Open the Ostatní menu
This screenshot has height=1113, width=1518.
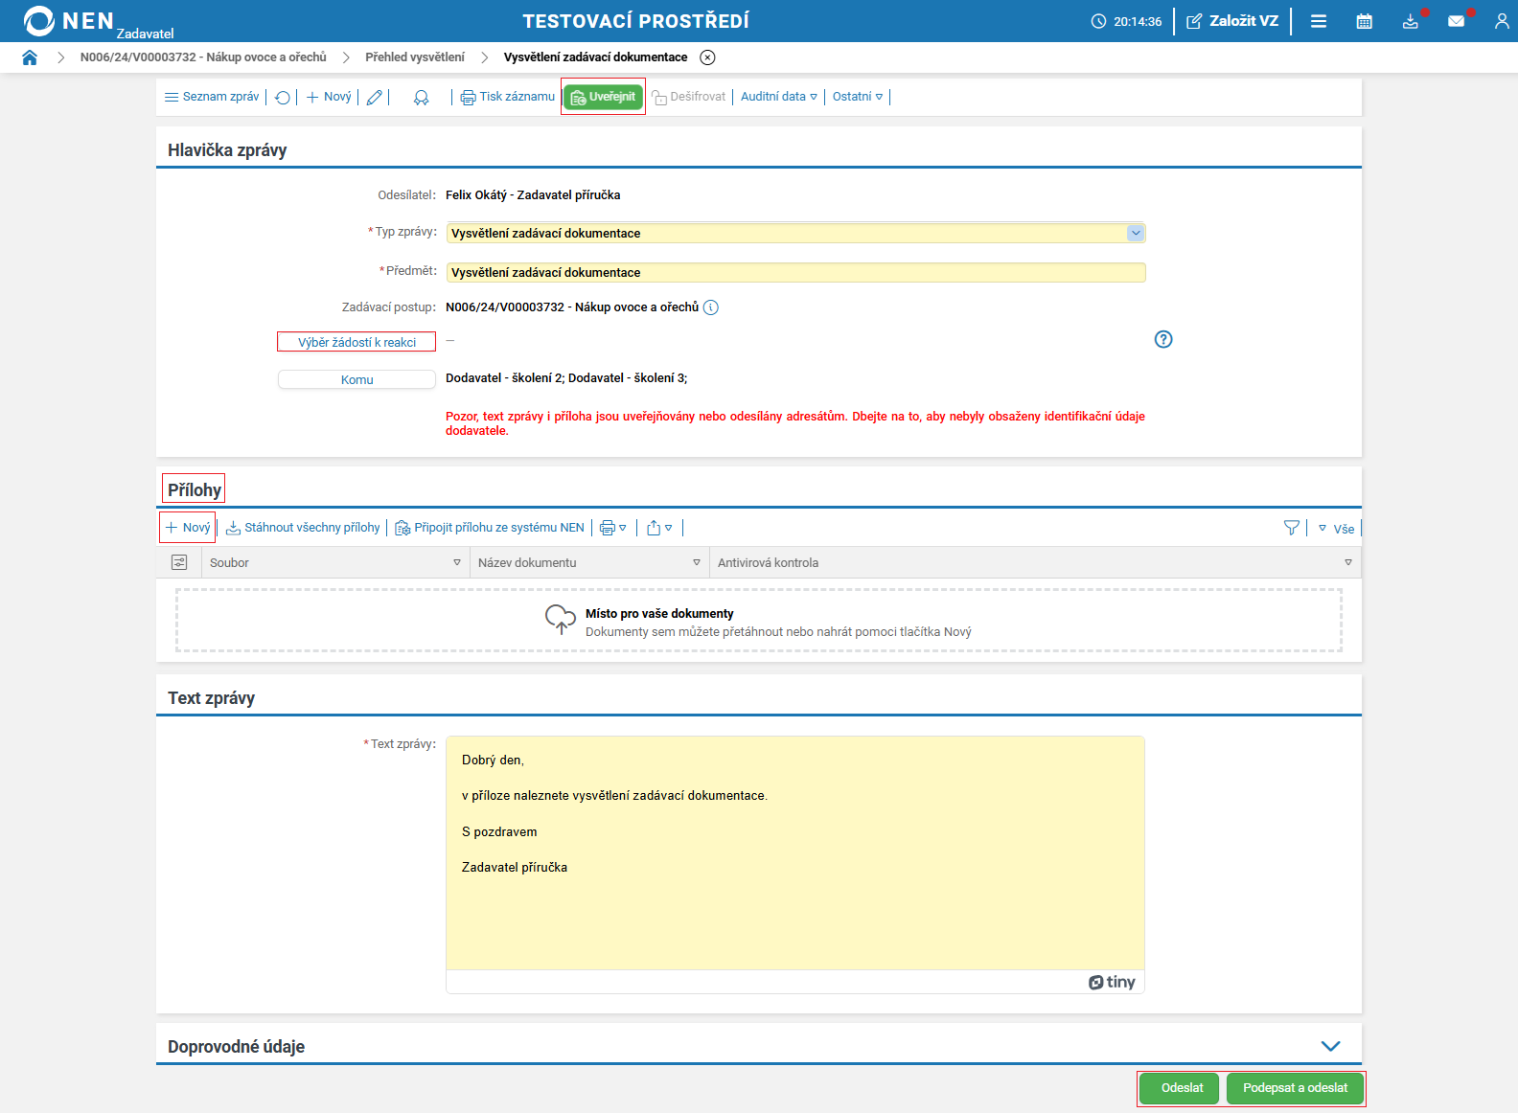click(x=857, y=97)
